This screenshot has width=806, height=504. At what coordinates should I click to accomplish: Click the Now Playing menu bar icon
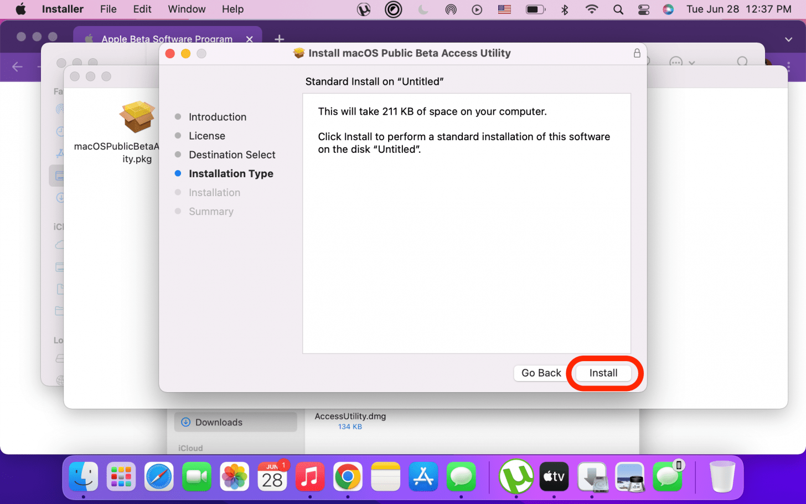tap(477, 9)
